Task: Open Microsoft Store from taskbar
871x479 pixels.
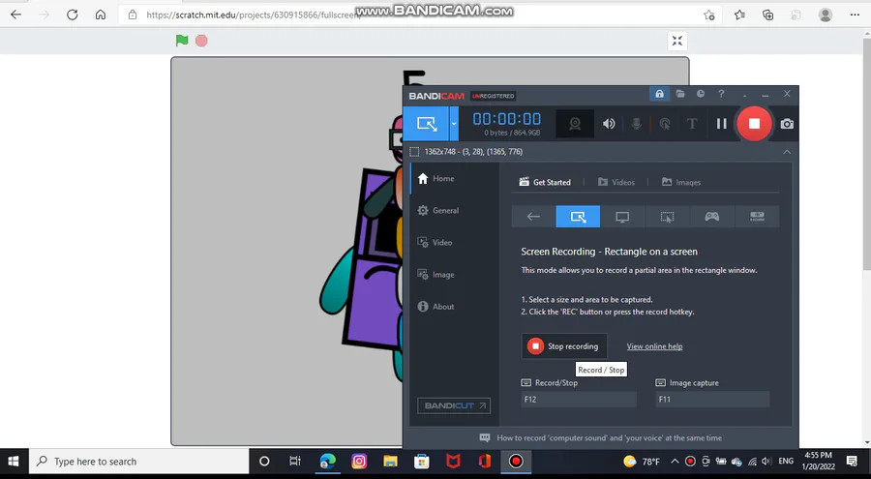Action: 422,462
